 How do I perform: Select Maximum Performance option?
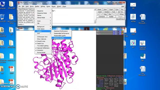pos(61,31)
